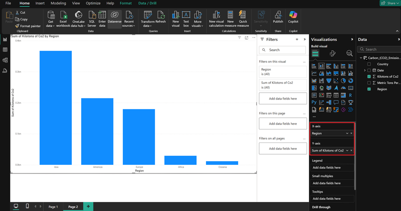Screen dimensions: 401x211
Task: Switch to mobile layout at bottom
Action: click(x=27, y=206)
